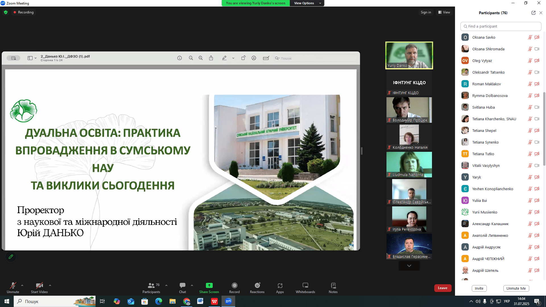Click the Start Video button
The width and height of the screenshot is (546, 307).
(x=39, y=288)
